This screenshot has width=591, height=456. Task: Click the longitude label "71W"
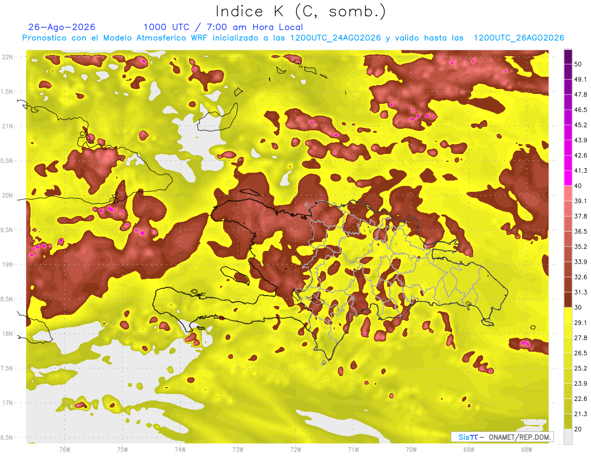click(x=353, y=450)
